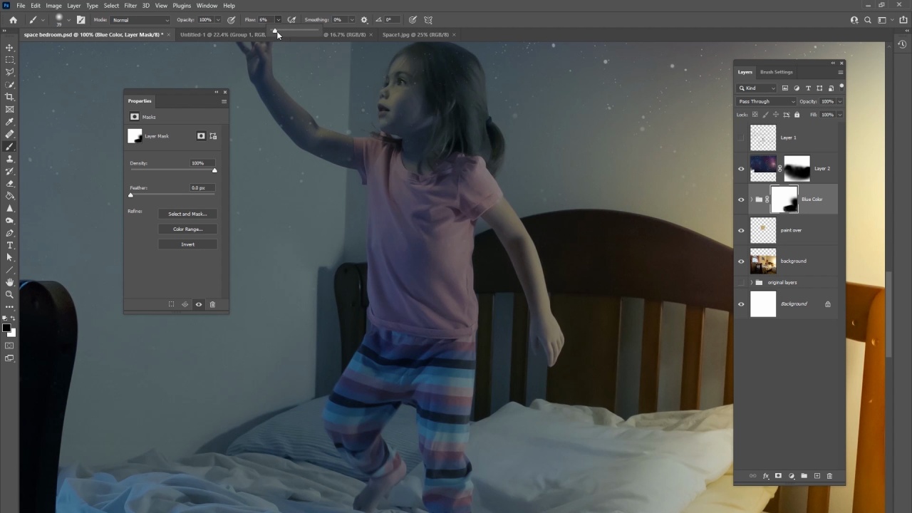This screenshot has width=912, height=513.
Task: Select the Move tool
Action: pyautogui.click(x=9, y=48)
